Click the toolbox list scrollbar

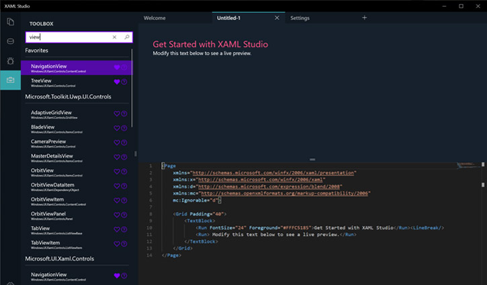[132, 88]
